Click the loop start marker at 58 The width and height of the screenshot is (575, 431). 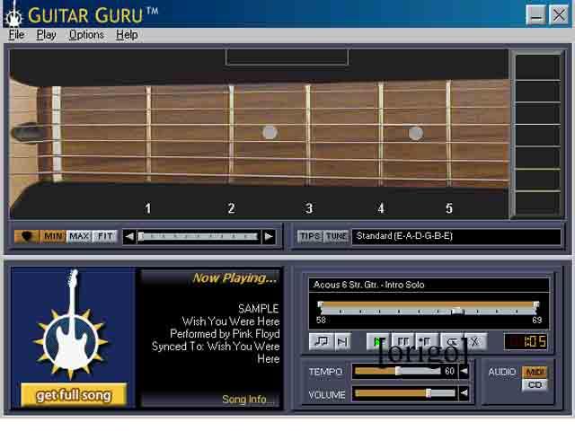(x=321, y=305)
